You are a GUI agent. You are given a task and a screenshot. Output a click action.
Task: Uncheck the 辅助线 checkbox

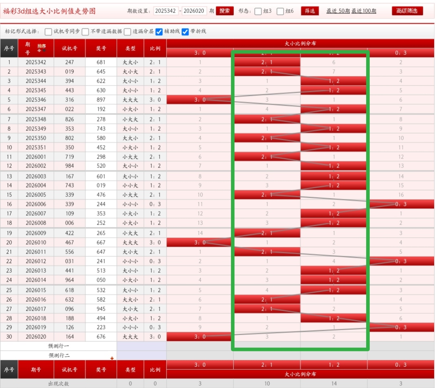point(159,32)
